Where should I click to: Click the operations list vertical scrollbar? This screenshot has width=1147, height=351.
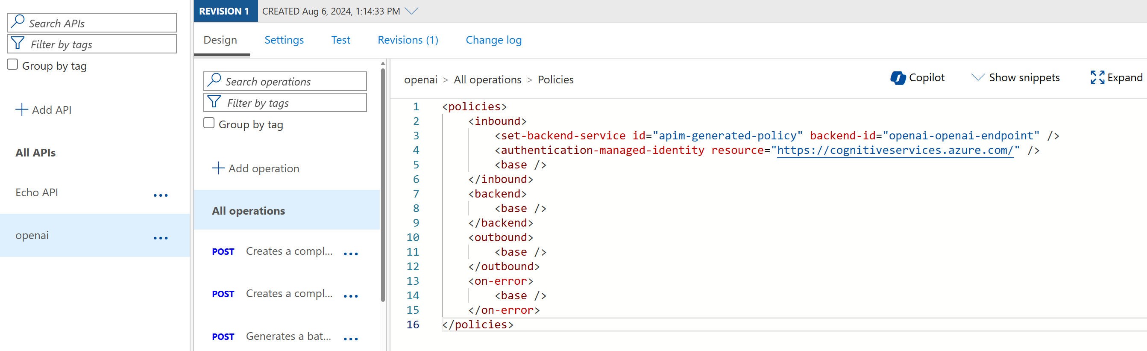pyautogui.click(x=383, y=185)
